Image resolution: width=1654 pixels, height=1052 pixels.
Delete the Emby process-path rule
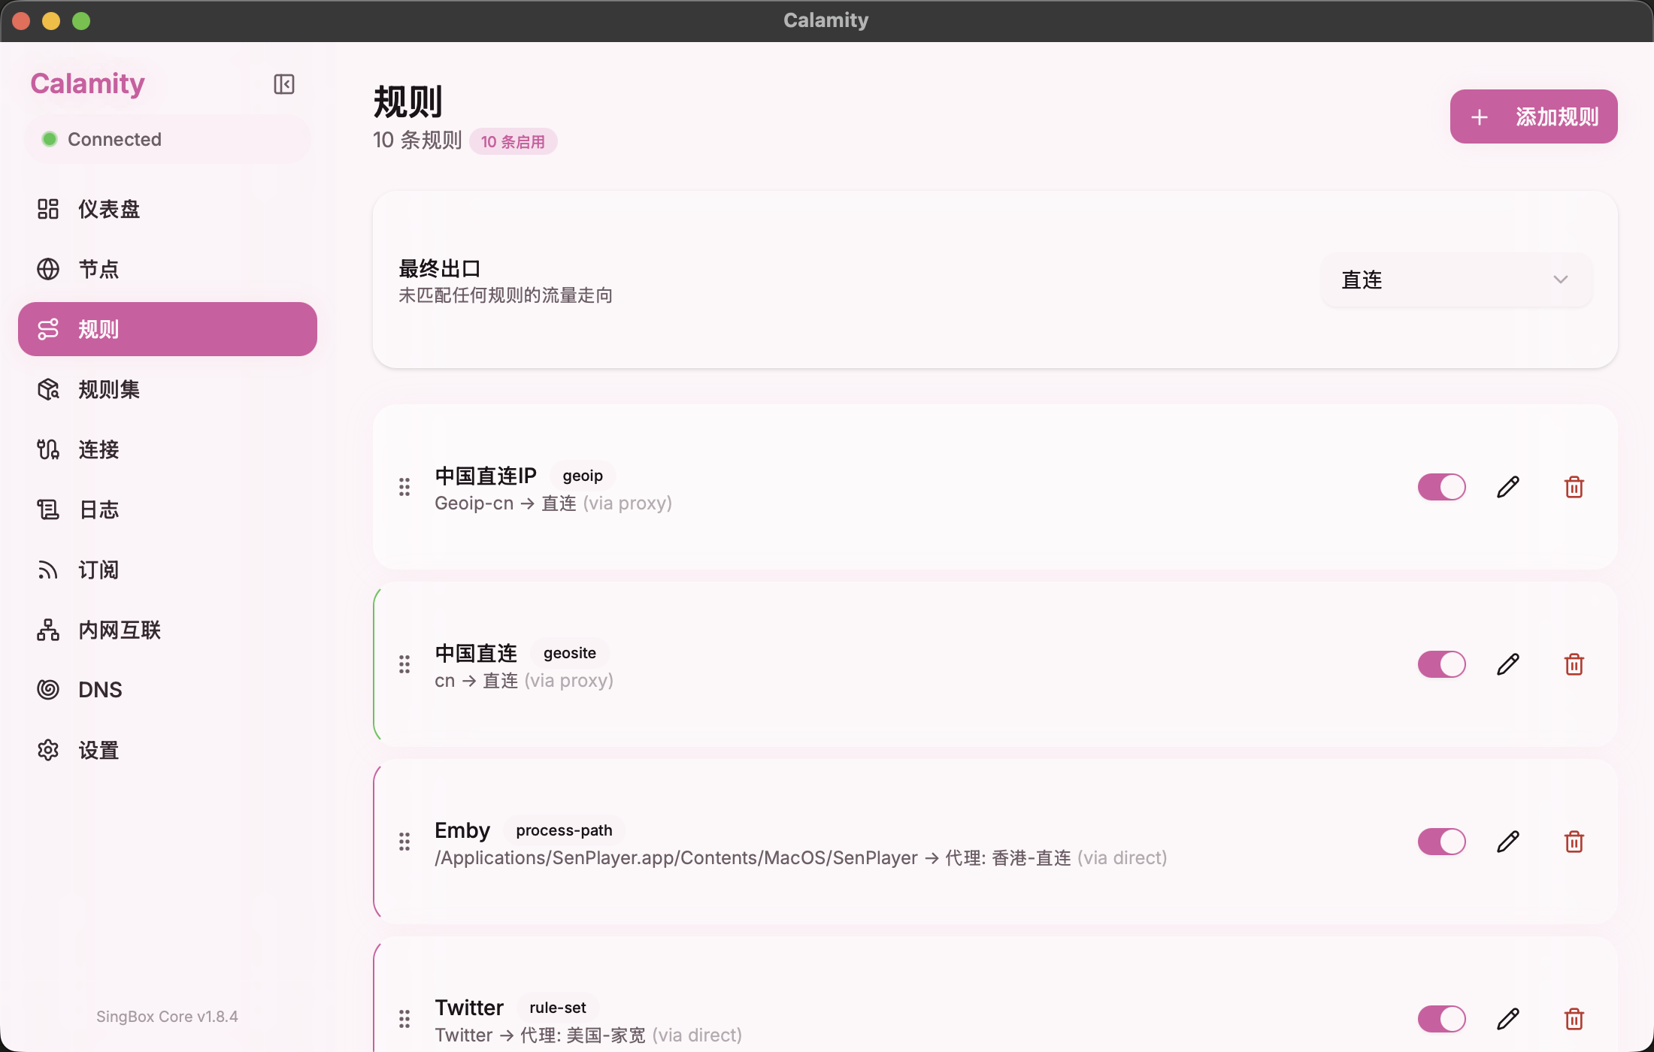pos(1575,842)
